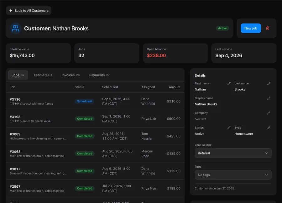Click Marcus Reed assigned name

pos(147,154)
